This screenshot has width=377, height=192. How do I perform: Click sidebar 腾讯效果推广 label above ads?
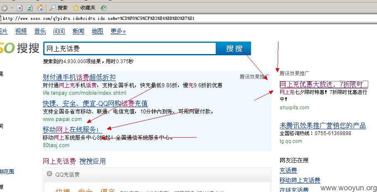(x=294, y=74)
